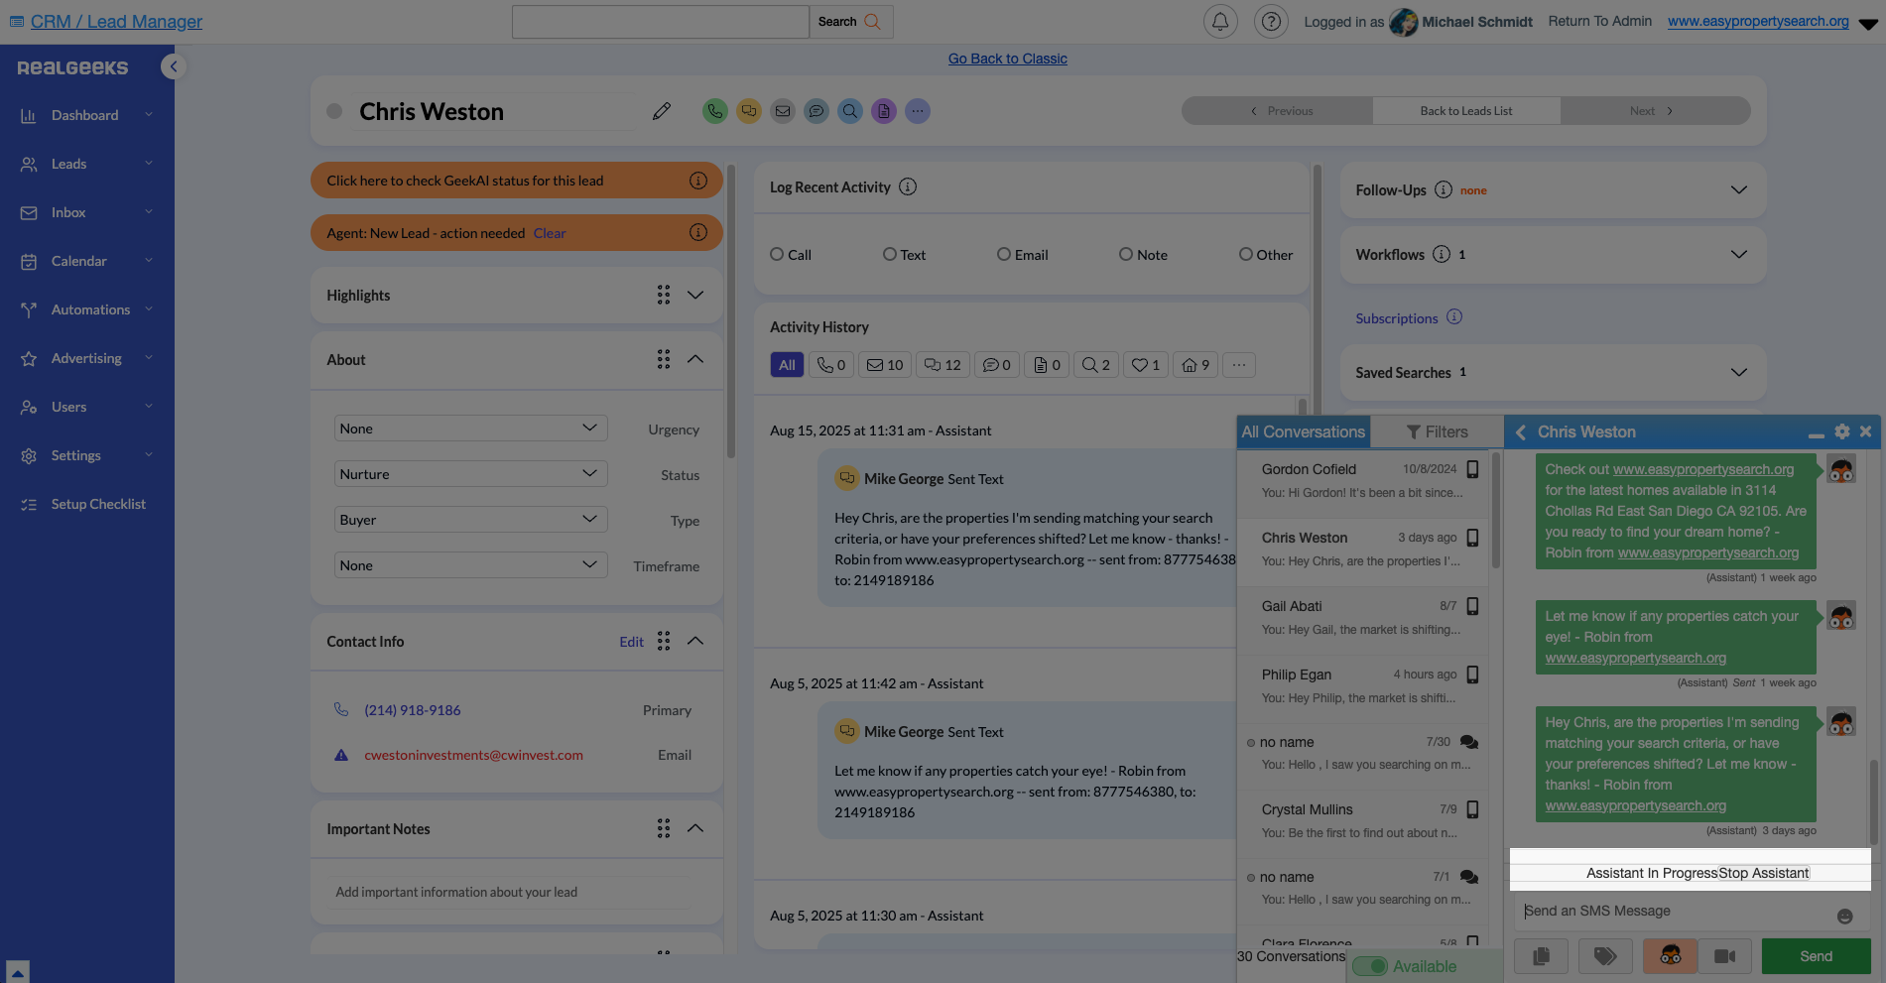Screen dimensions: 1886x983
Task: Open the Dashboard sidebar menu
Action: tap(87, 115)
